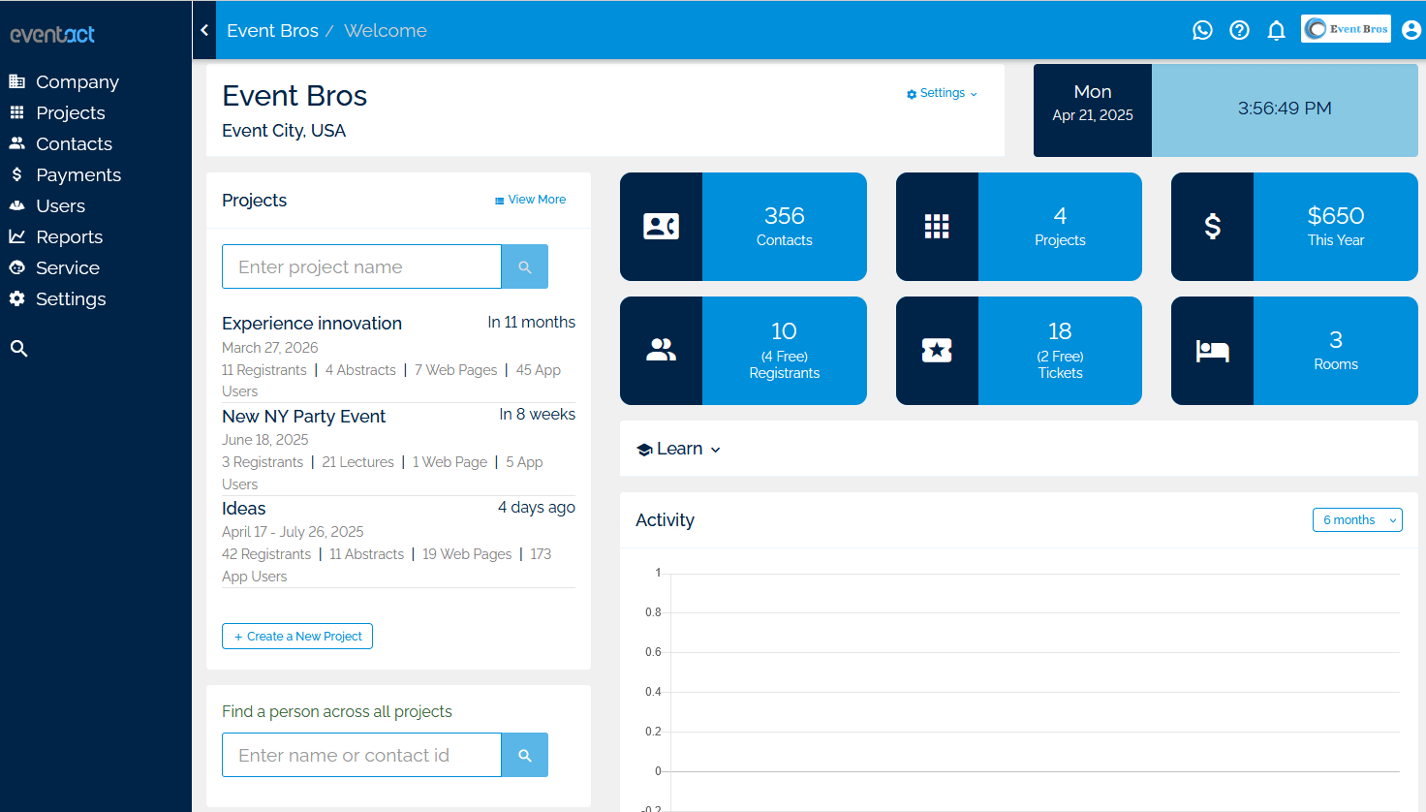Click the contact card icon tile

click(x=661, y=227)
